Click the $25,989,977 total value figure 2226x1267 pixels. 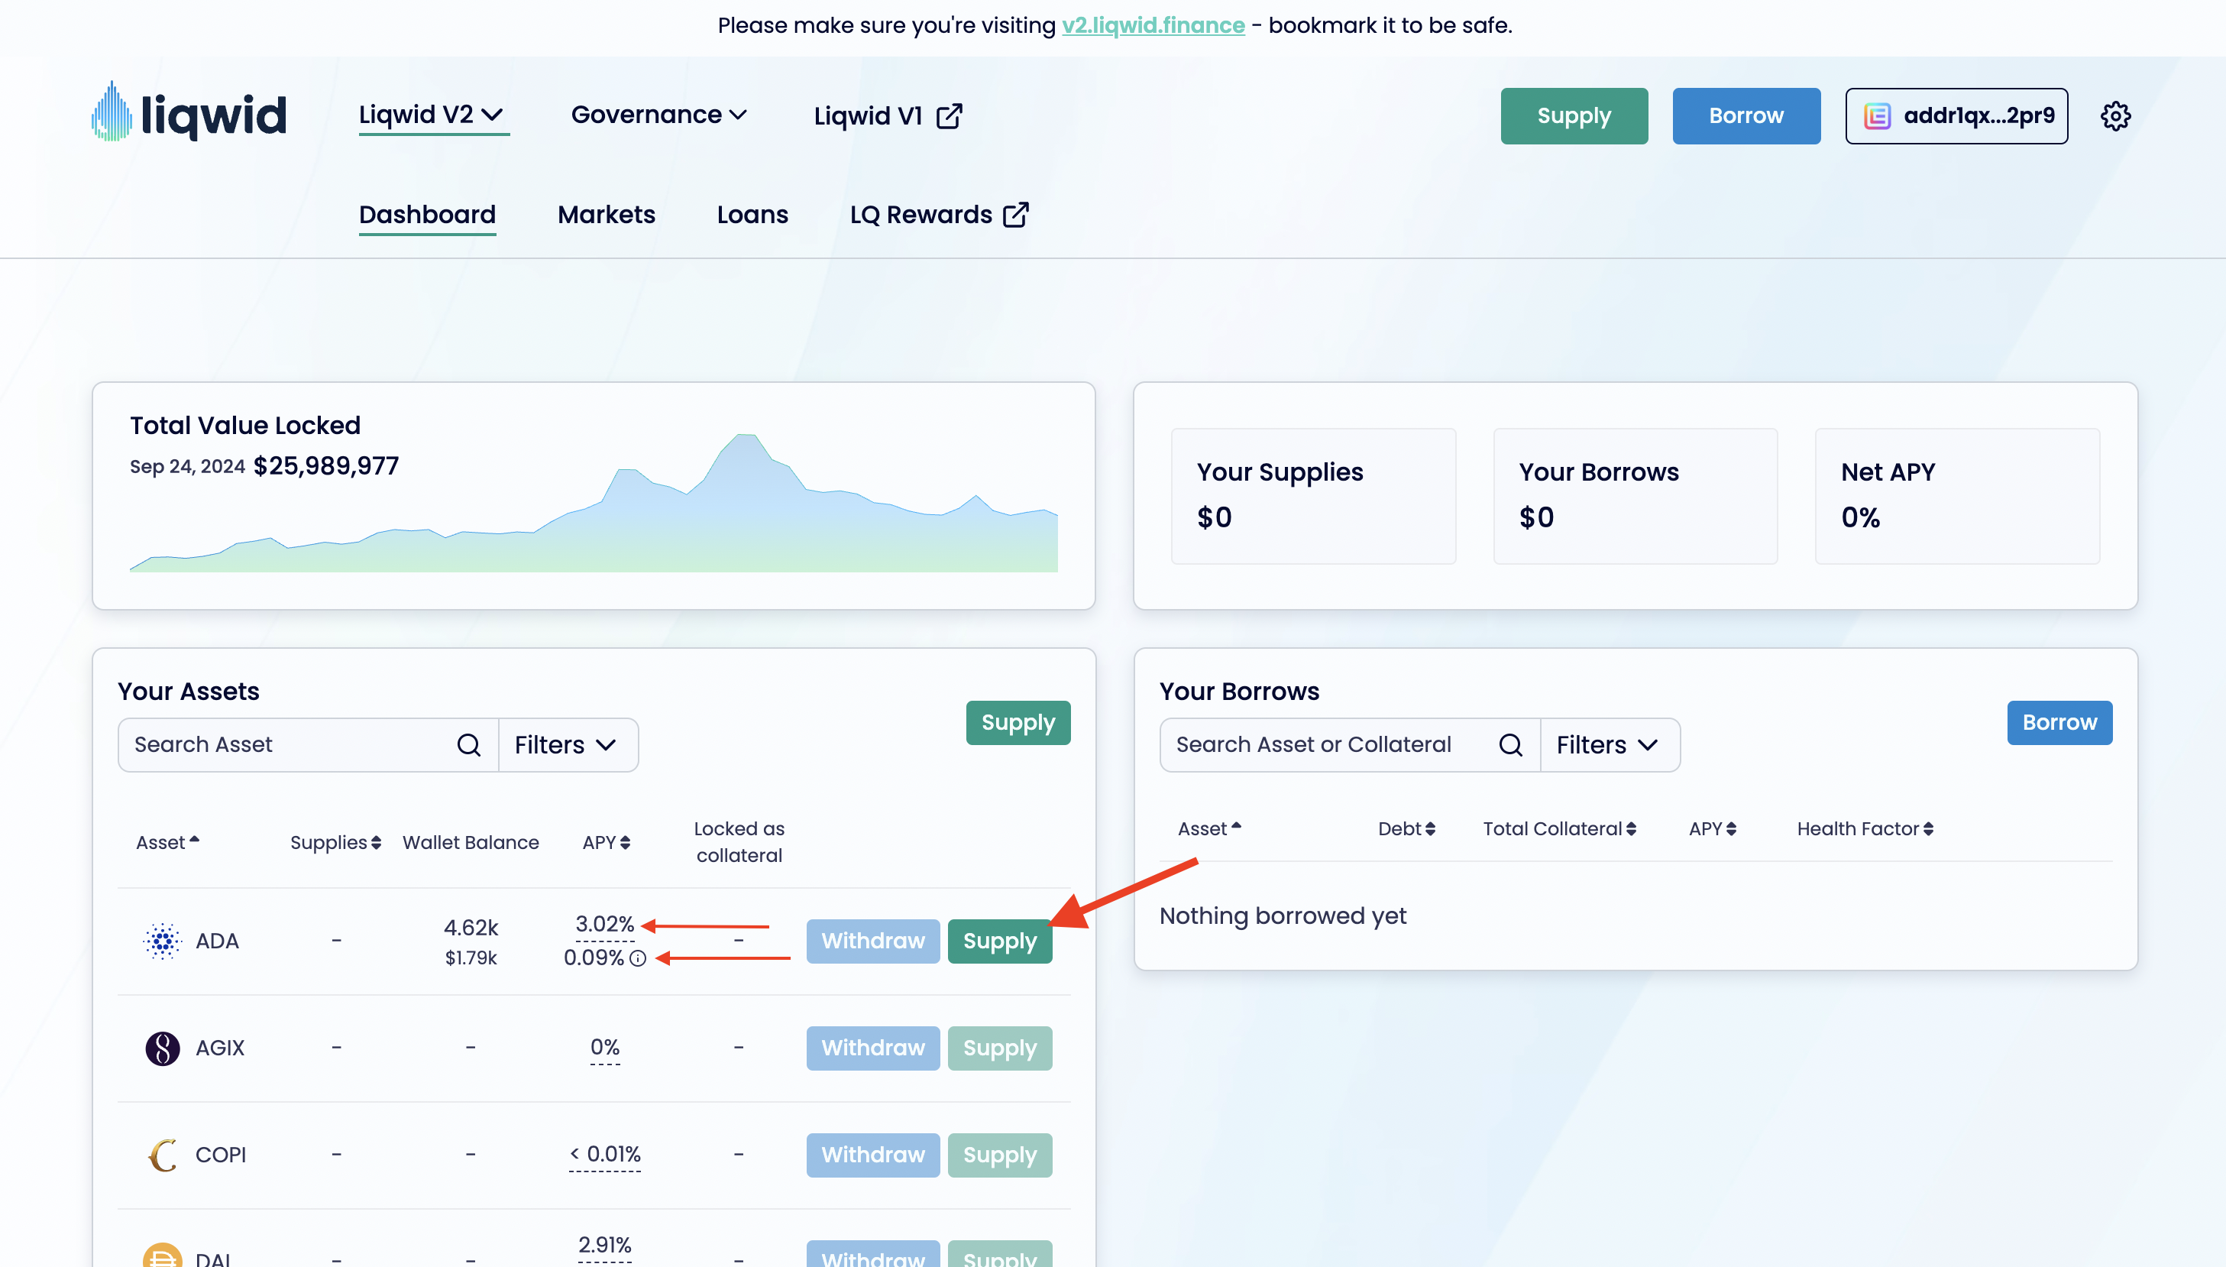click(326, 466)
